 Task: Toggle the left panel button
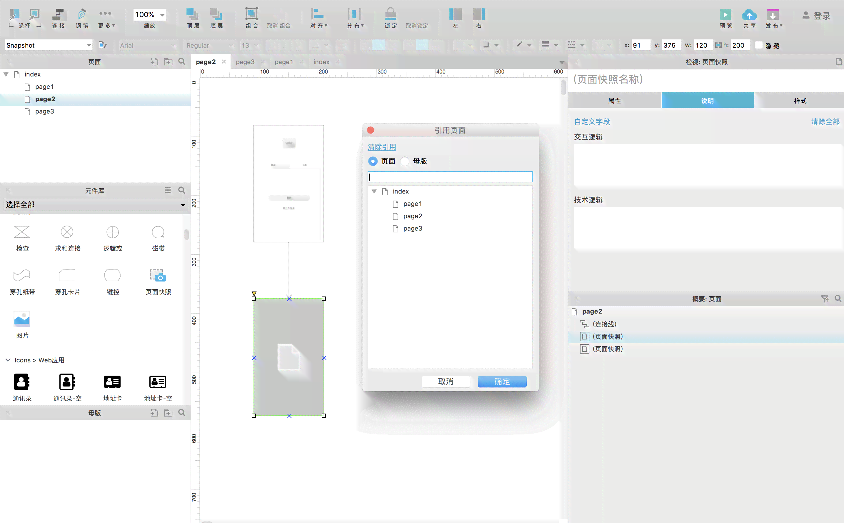(x=455, y=18)
